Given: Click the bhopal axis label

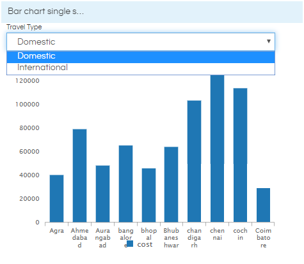Looking at the screenshot, I should point(148,234).
